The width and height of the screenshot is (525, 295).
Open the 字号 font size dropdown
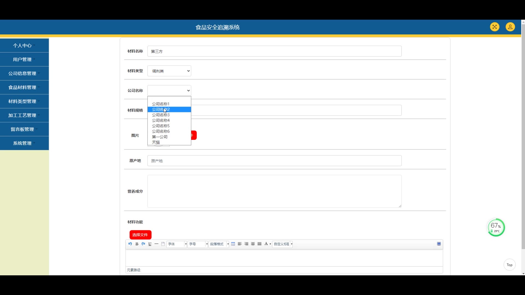[x=198, y=244]
